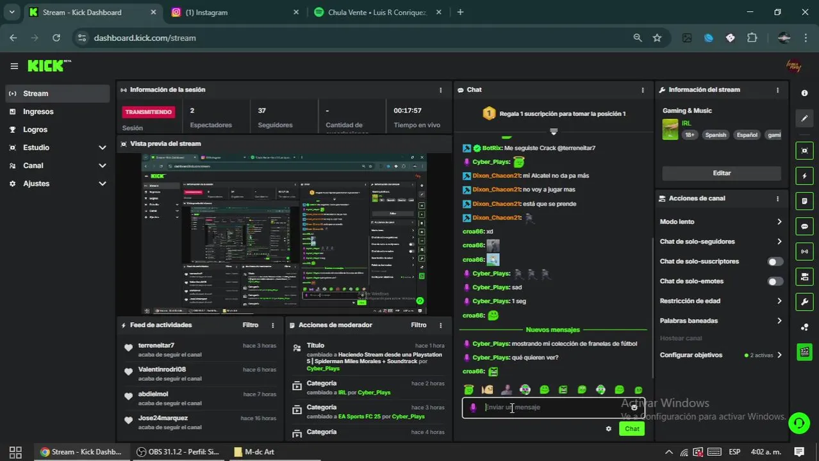819x461 pixels.
Task: Insert the angry square emote from quick bar
Action: (x=563, y=389)
